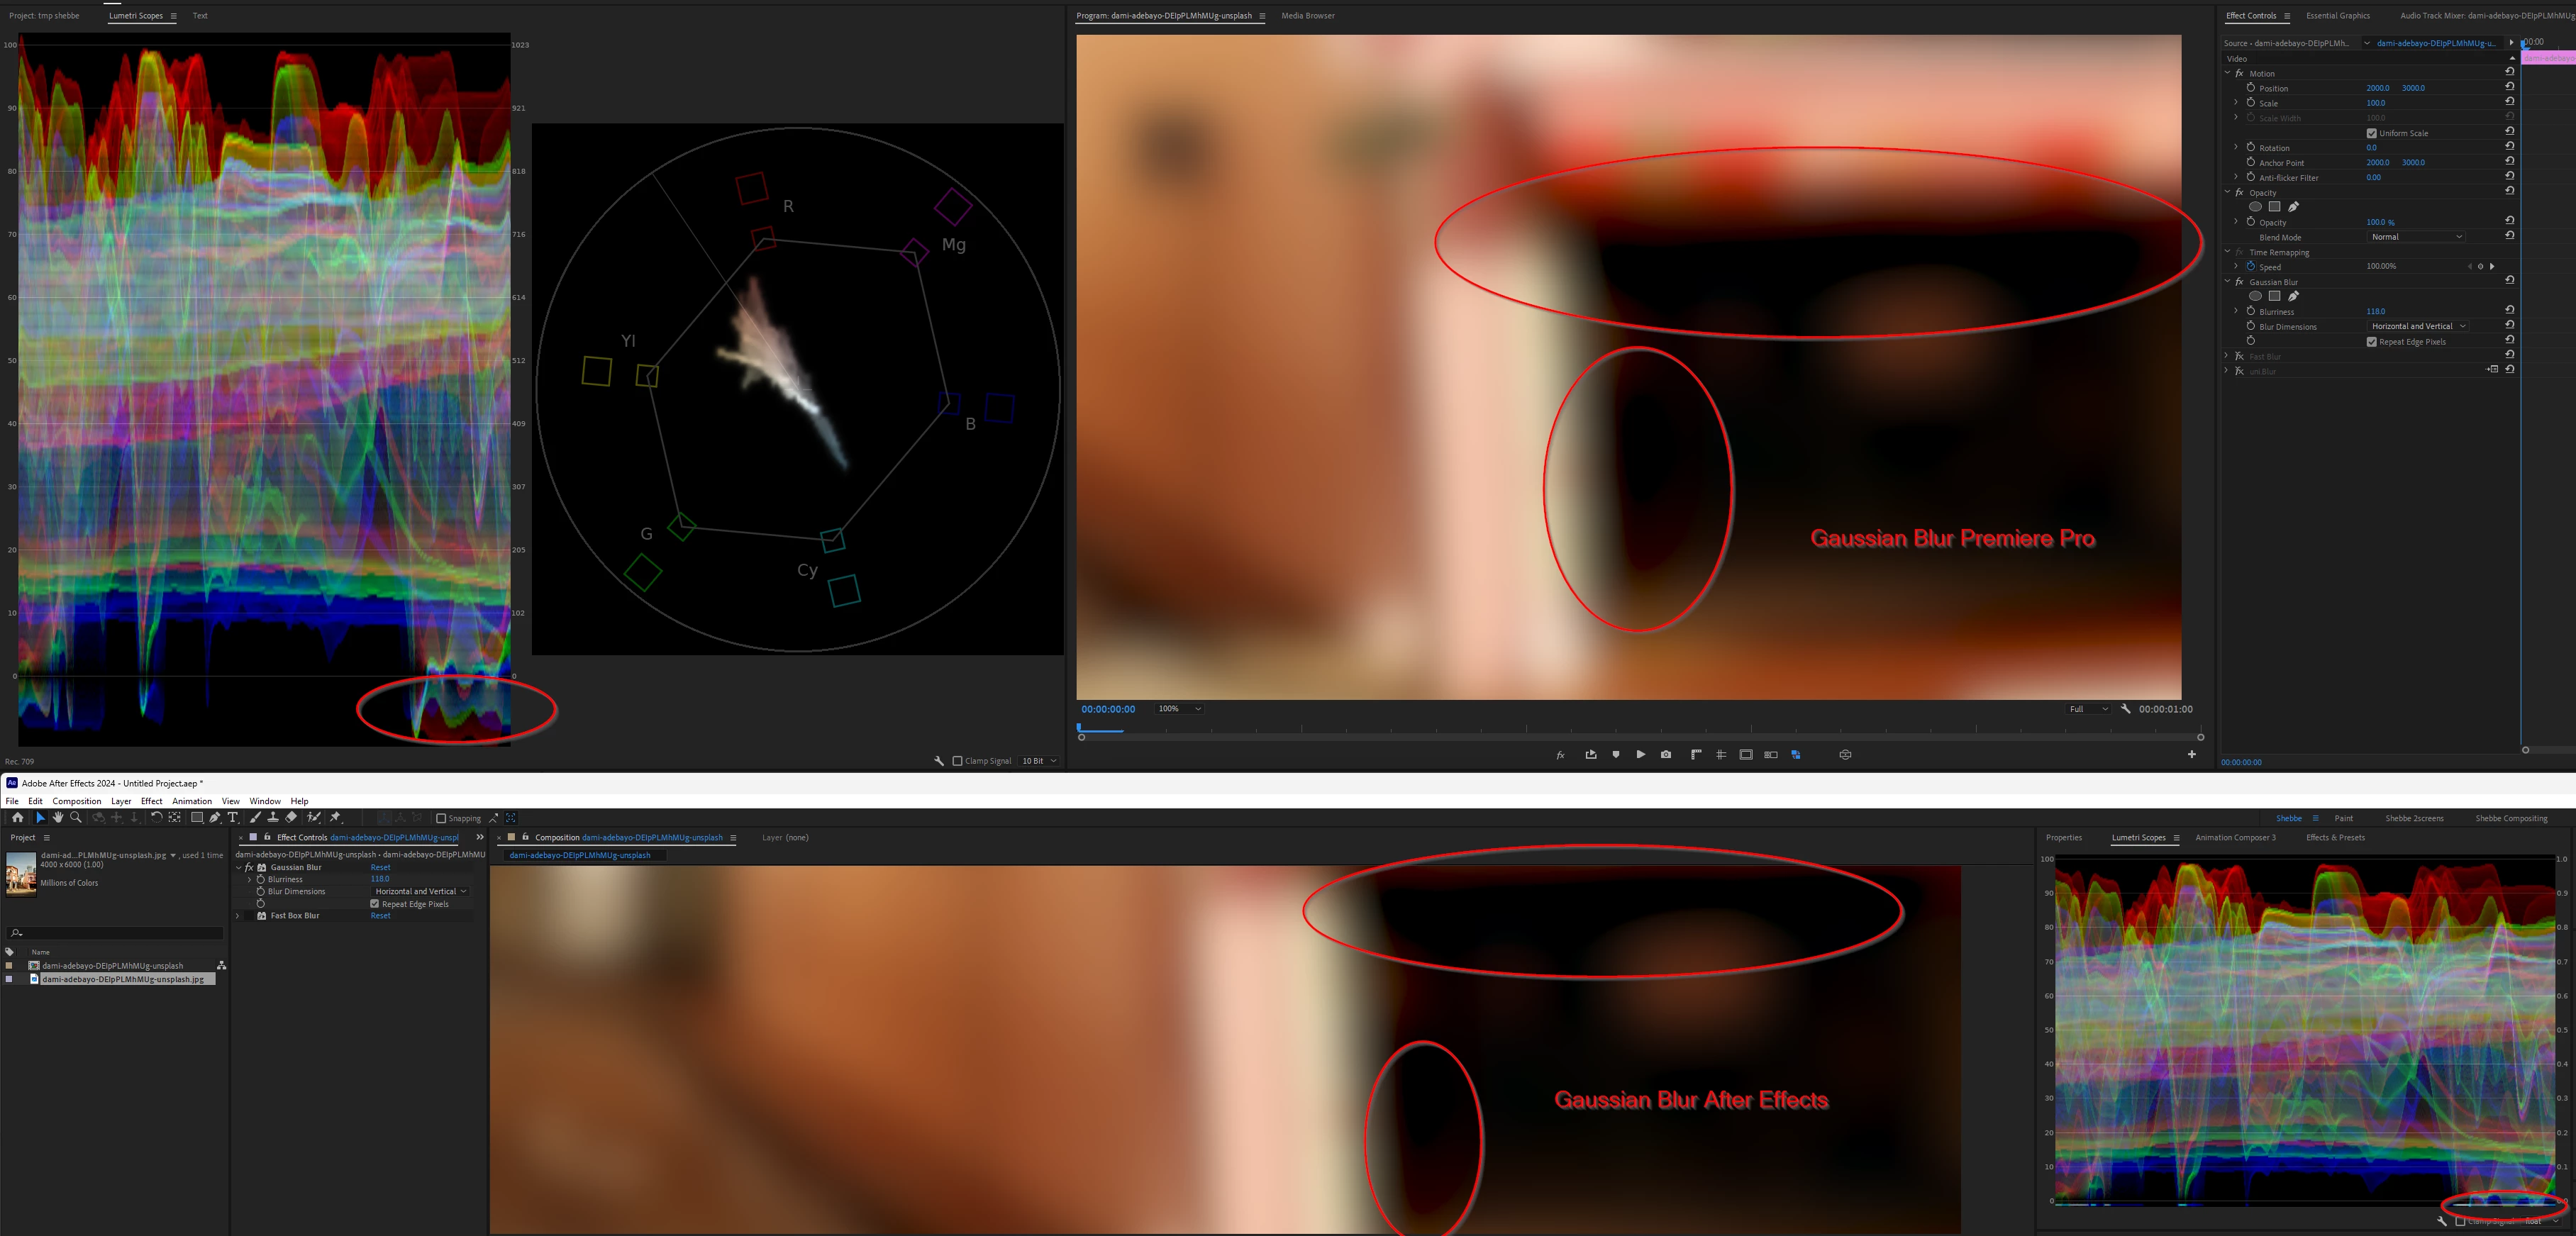The height and width of the screenshot is (1236, 2576).
Task: Open Program monitor wrench settings
Action: tap(2126, 709)
